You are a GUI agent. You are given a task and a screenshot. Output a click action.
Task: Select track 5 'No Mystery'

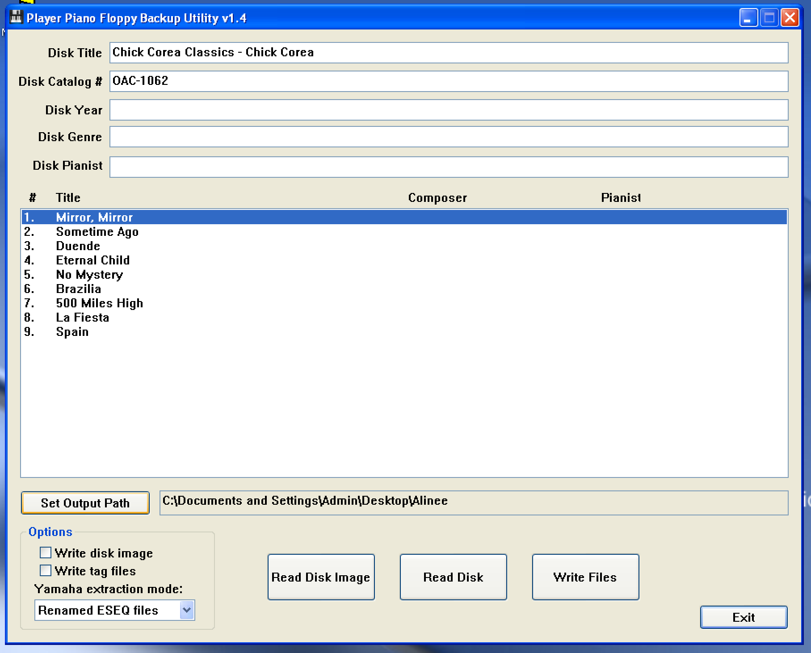(404, 274)
